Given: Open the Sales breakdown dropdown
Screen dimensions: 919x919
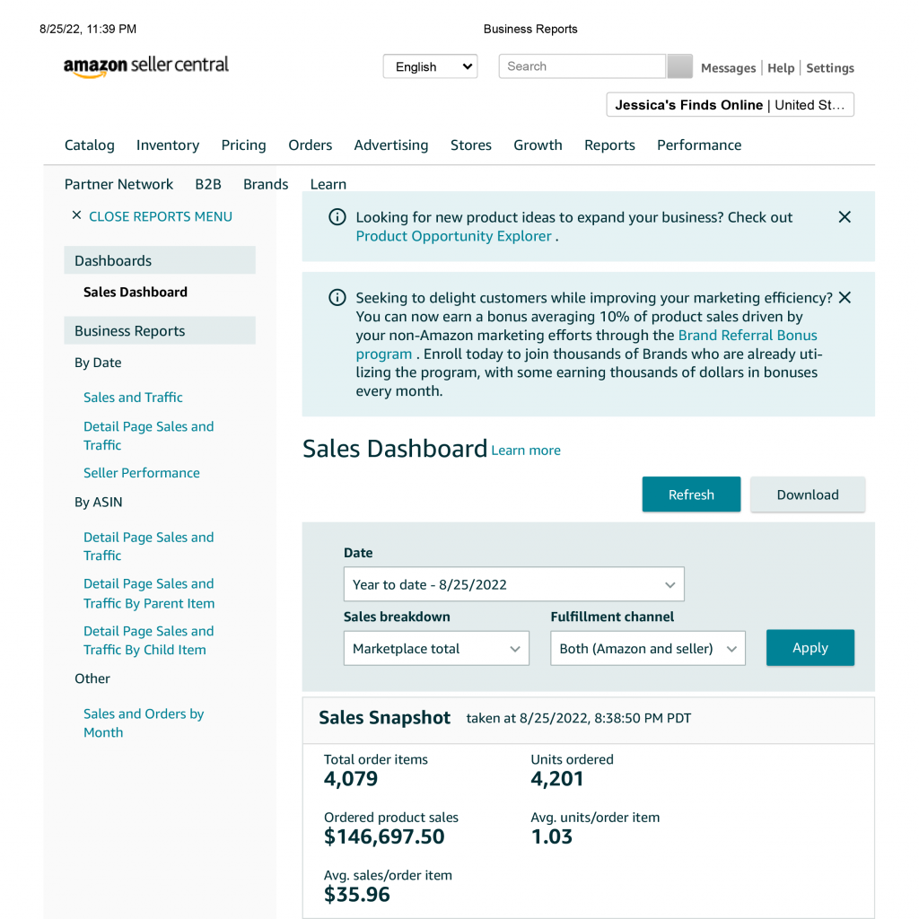Looking at the screenshot, I should [x=436, y=648].
